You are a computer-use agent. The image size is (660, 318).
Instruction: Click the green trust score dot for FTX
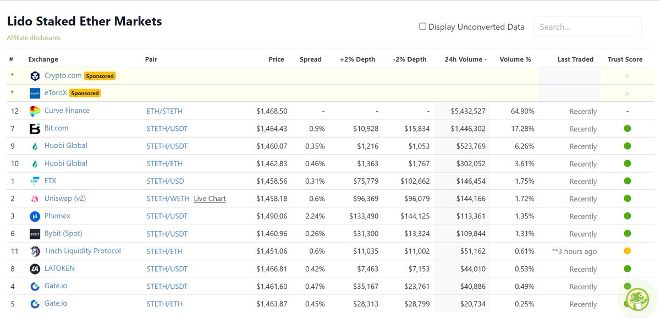point(627,181)
